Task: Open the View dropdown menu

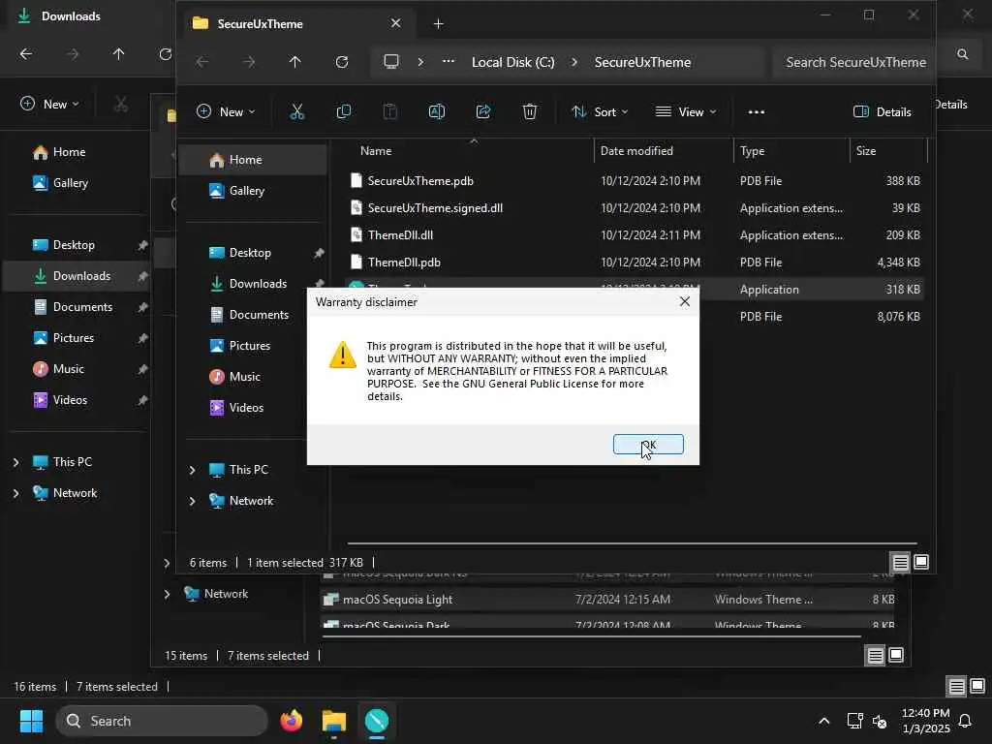Action: 686,112
